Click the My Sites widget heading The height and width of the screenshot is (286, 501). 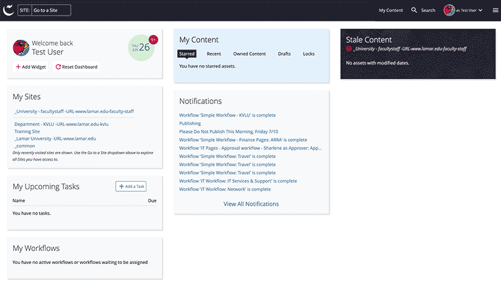[26, 97]
